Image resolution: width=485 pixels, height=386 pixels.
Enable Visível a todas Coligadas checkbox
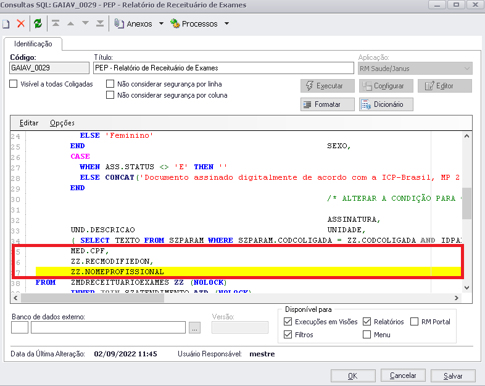[14, 84]
